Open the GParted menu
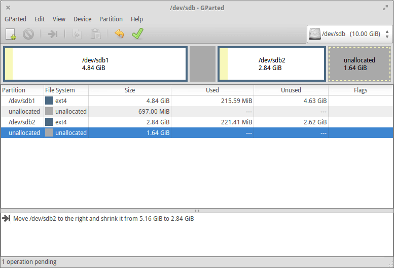 (16, 19)
